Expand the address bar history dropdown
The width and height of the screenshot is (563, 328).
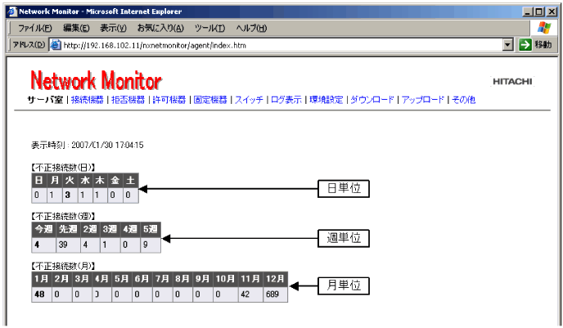[507, 45]
